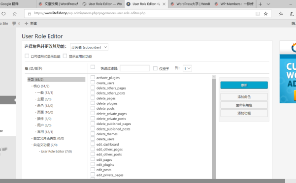Viewport: 296px width, 183px height.
Task: Toggle the human-readable form checkbox
Action: [27, 56]
